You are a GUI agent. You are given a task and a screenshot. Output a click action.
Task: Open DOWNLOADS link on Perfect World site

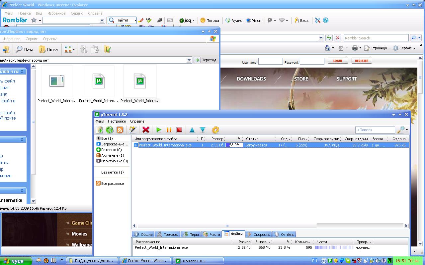pos(251,79)
